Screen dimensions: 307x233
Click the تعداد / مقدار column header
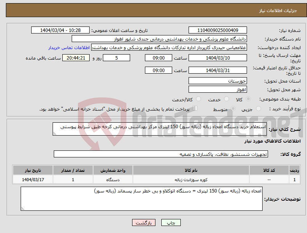click(x=73, y=170)
